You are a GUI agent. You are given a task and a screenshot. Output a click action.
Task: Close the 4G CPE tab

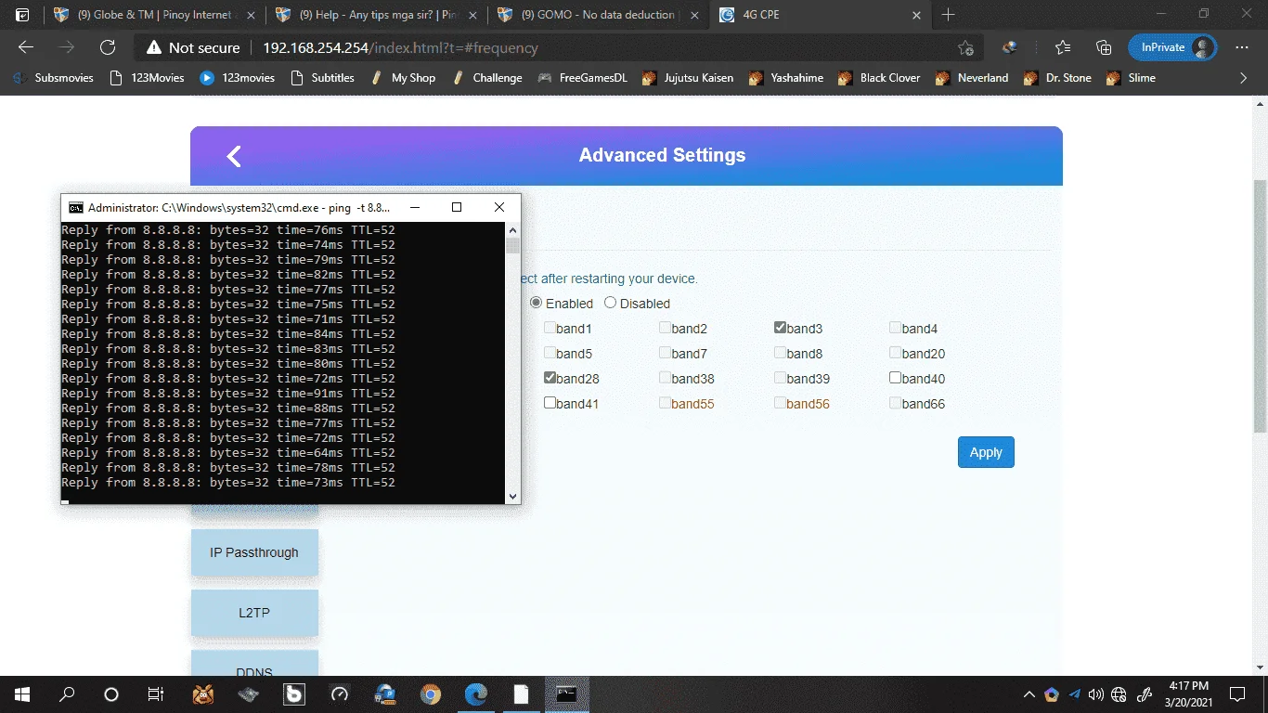click(x=916, y=15)
